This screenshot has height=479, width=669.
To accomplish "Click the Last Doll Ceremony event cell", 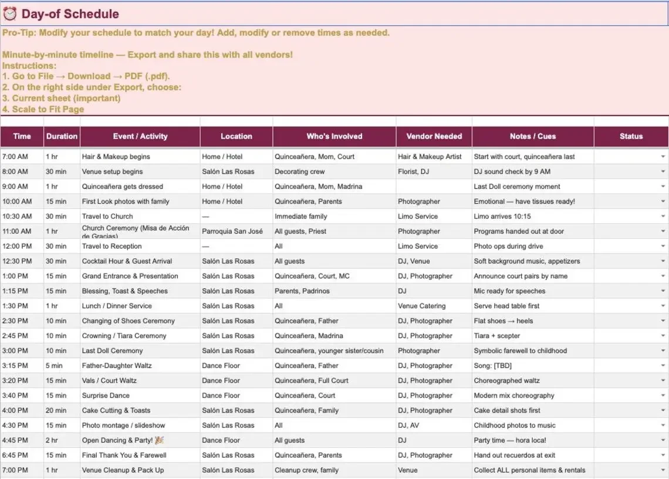I will [114, 350].
